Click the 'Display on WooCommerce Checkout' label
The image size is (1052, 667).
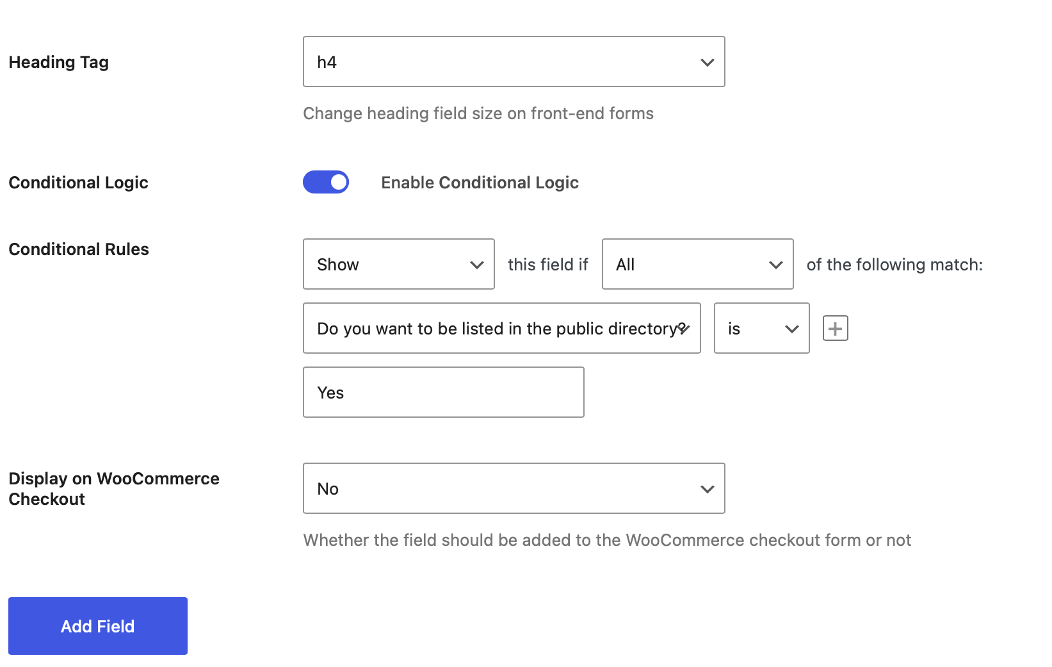pos(114,489)
